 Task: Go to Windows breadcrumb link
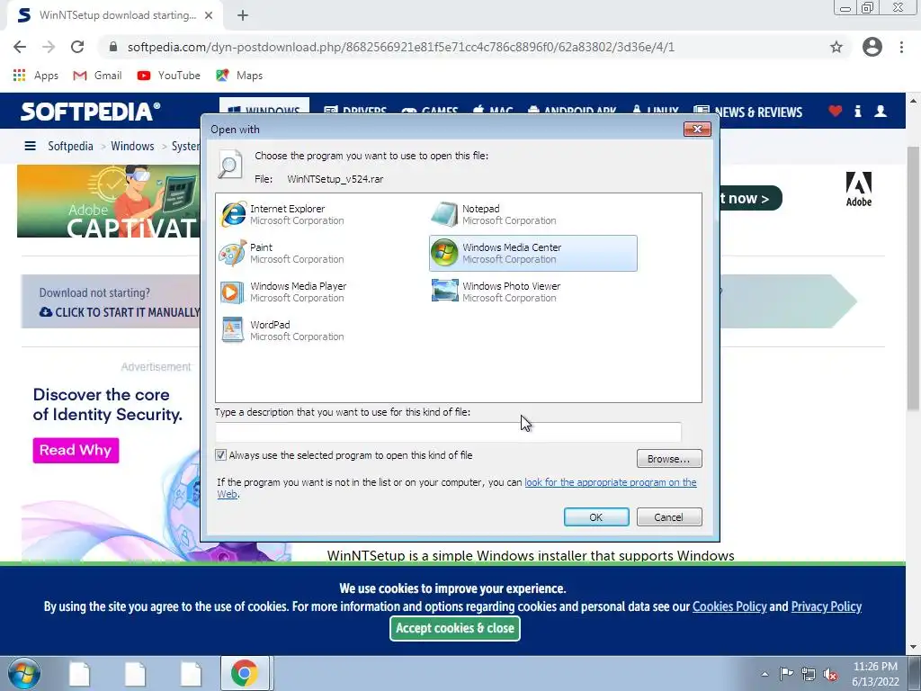click(x=133, y=146)
